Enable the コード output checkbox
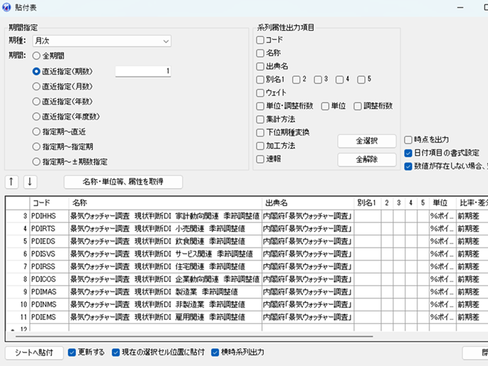The image size is (488, 366). [260, 40]
